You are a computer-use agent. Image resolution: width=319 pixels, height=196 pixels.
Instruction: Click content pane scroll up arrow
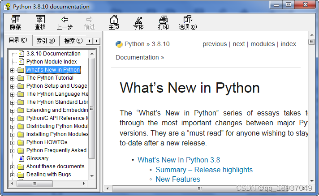point(312,35)
